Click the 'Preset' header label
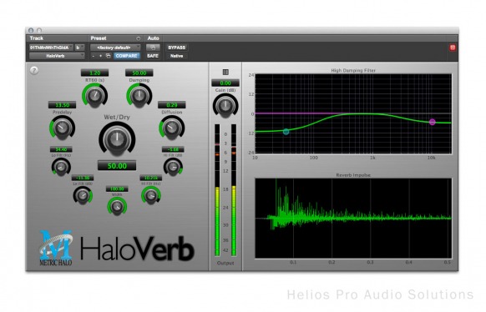 tap(99, 38)
